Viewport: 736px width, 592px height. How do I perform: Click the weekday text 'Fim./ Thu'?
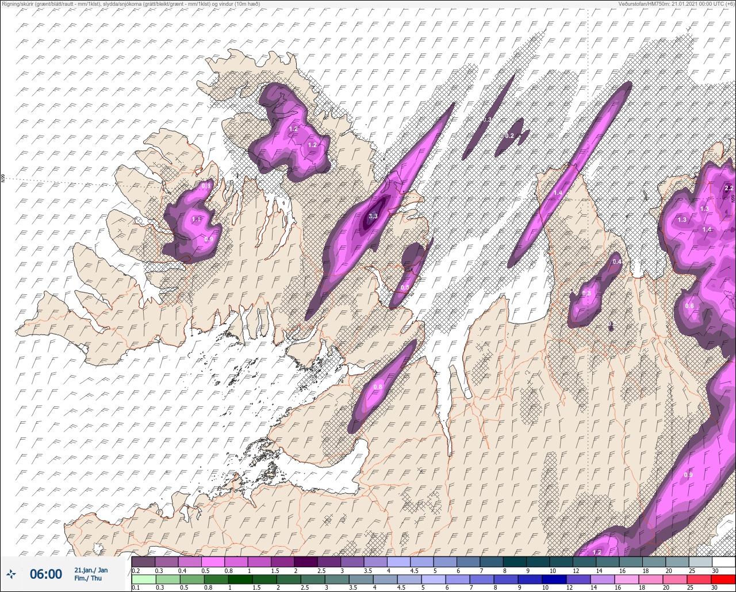88,578
